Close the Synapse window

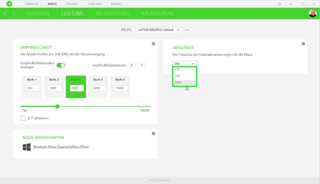tap(314, 4)
